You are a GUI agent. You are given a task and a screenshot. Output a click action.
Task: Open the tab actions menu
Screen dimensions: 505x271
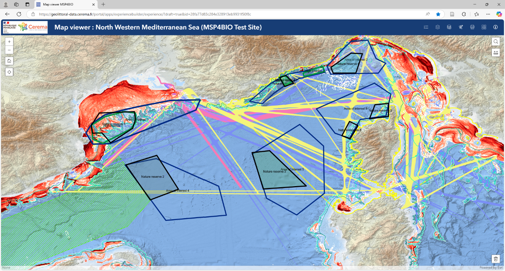pyautogui.click(x=27, y=4)
